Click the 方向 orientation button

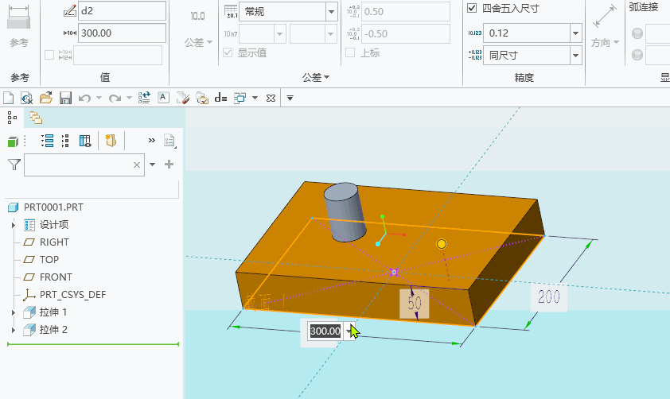pos(605,25)
